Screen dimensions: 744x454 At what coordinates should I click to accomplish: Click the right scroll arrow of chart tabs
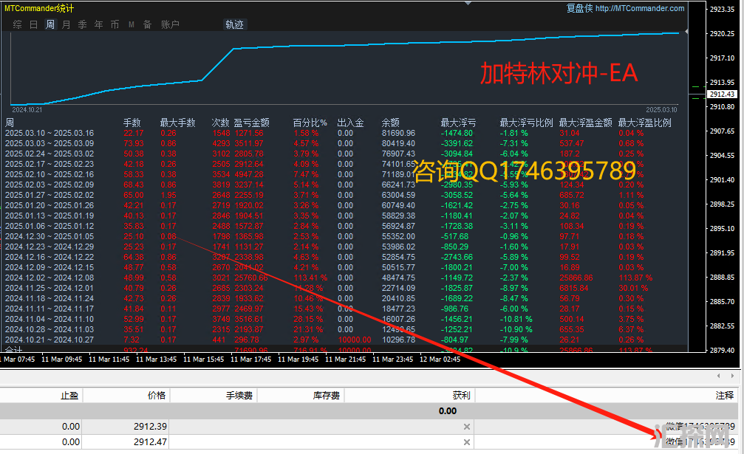tap(733, 376)
